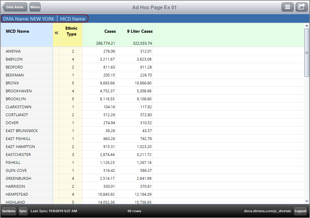Sort by the MCD Name column header
Viewport: 310px width, 218px height.
point(17,31)
